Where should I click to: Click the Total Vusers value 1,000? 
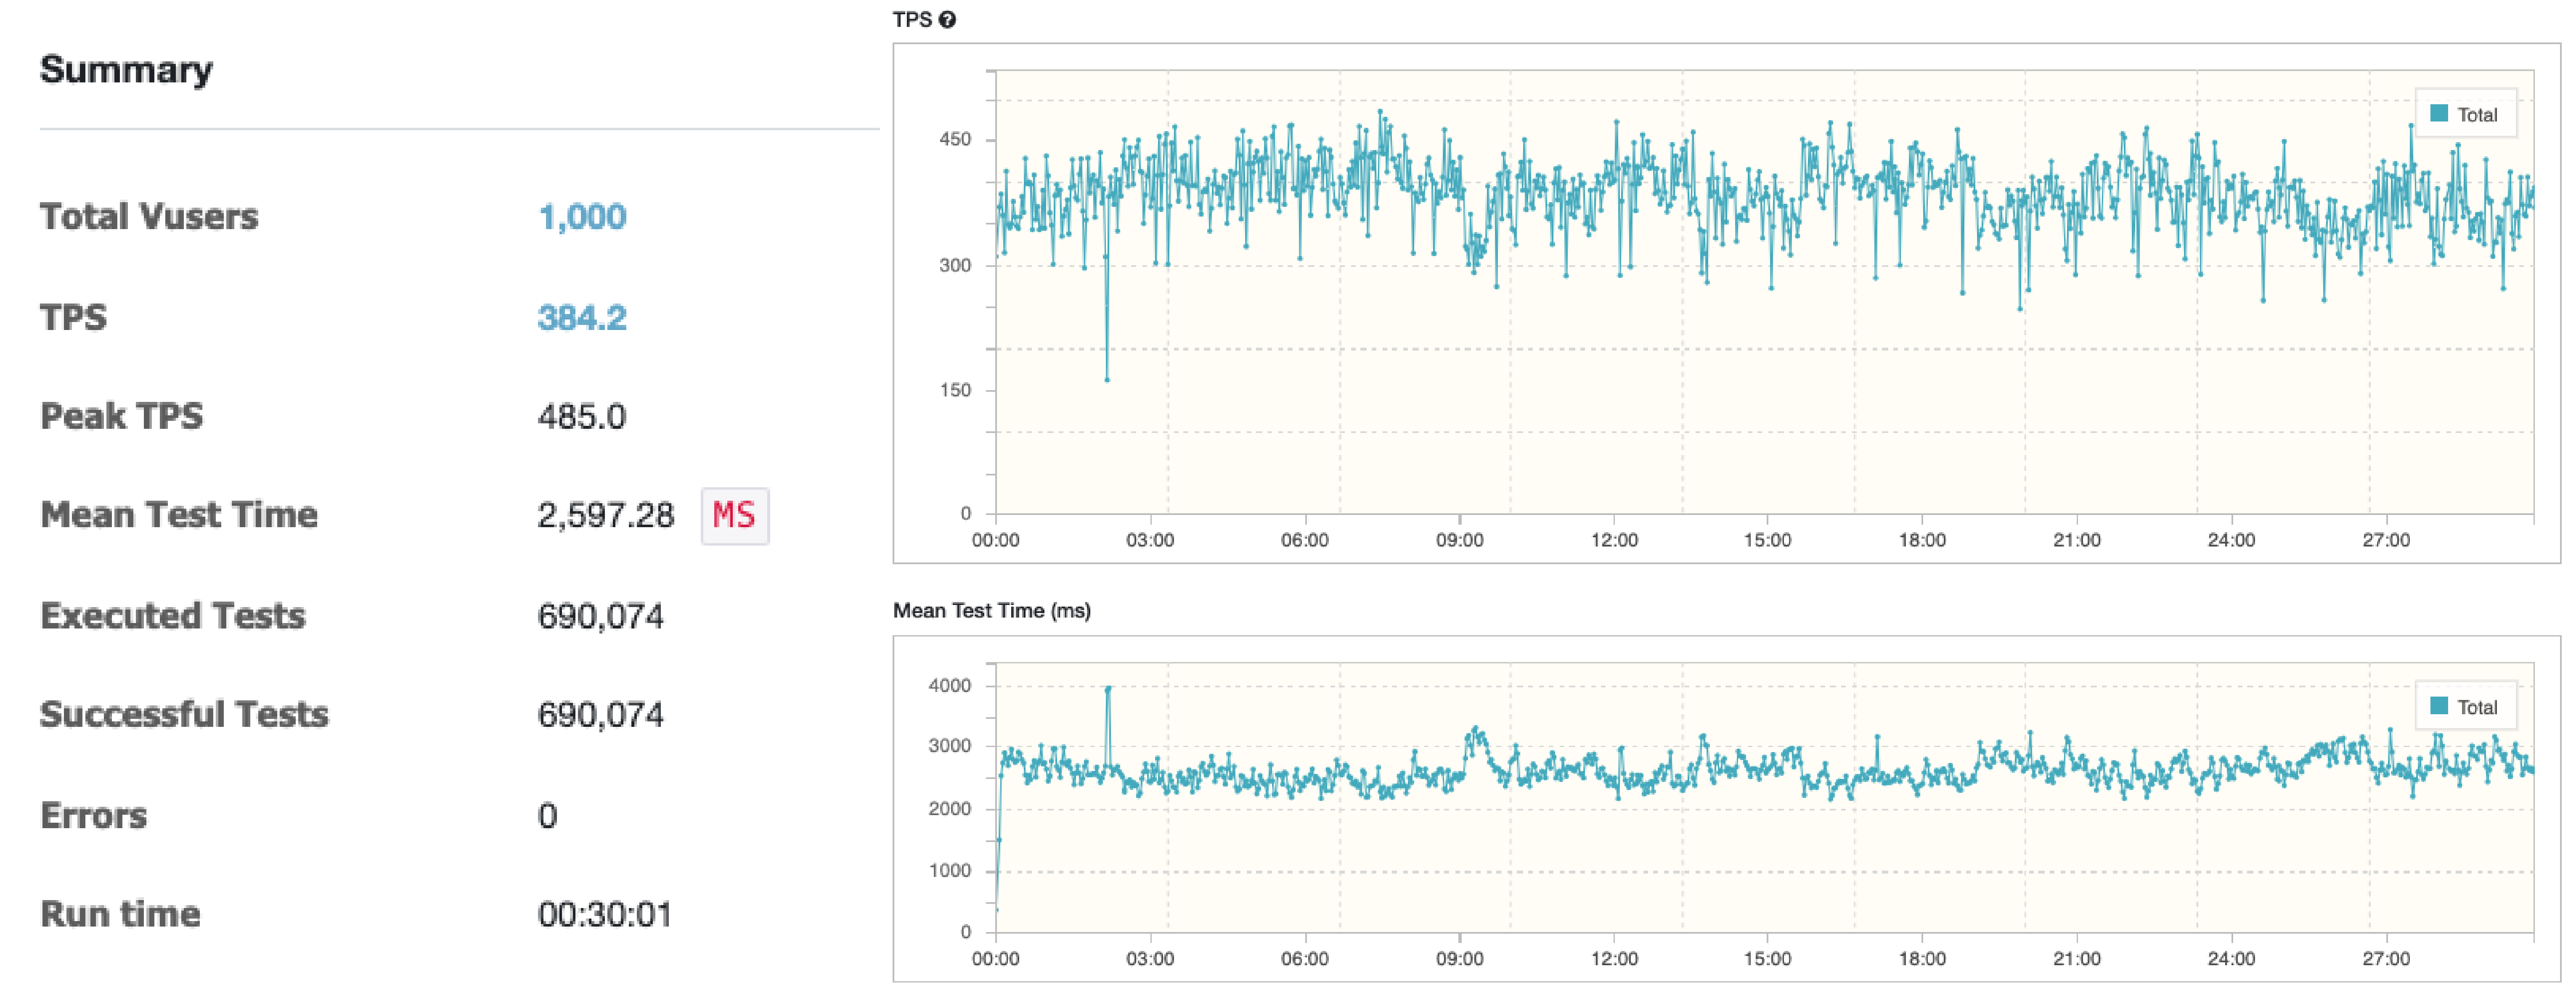(x=582, y=217)
